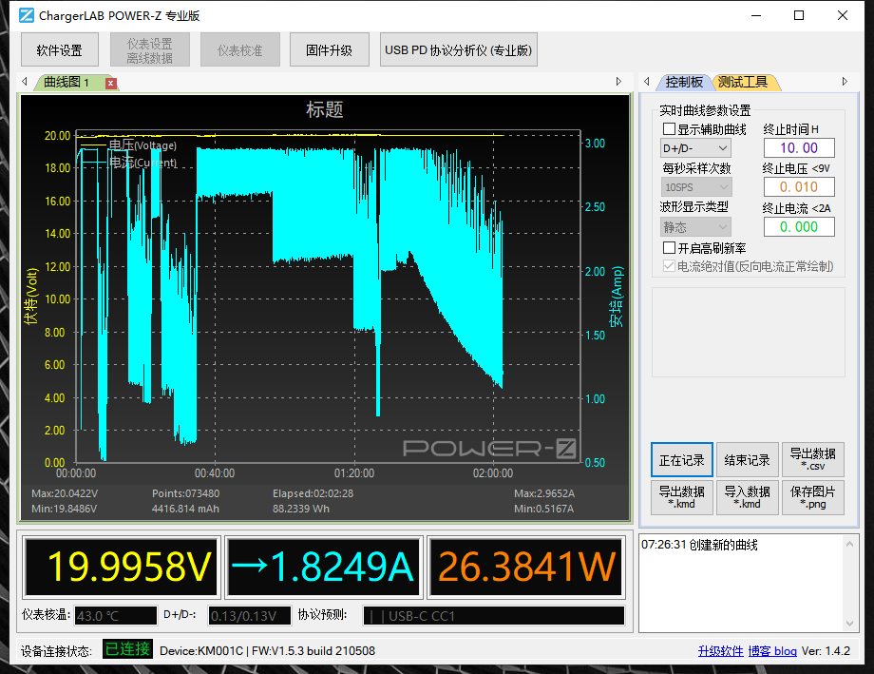Click the chart title 标题
This screenshot has width=874, height=674.
[324, 109]
